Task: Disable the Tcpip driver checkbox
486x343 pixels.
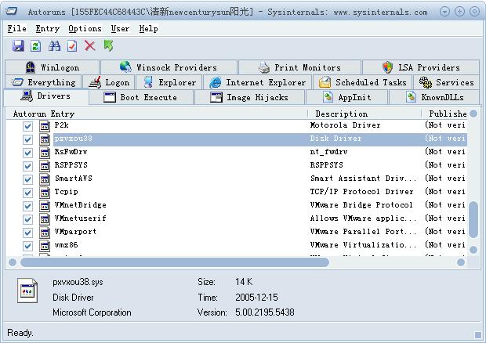Action: point(27,193)
